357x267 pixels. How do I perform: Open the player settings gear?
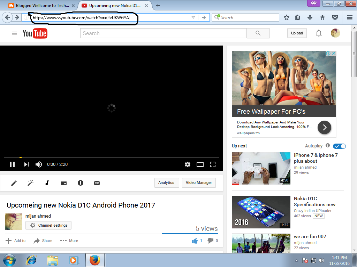[187, 164]
